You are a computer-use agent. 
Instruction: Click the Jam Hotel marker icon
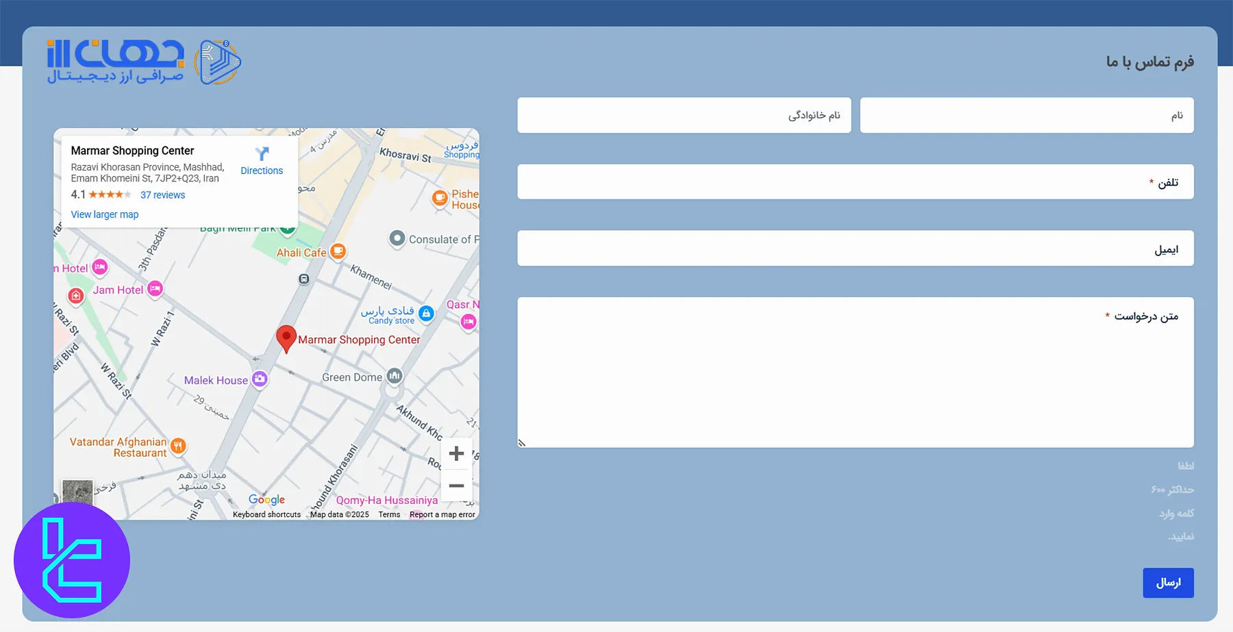[x=155, y=289]
